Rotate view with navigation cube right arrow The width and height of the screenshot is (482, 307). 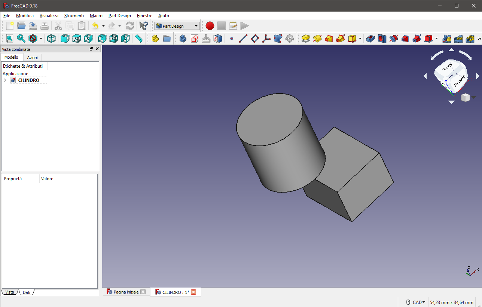[x=478, y=76]
